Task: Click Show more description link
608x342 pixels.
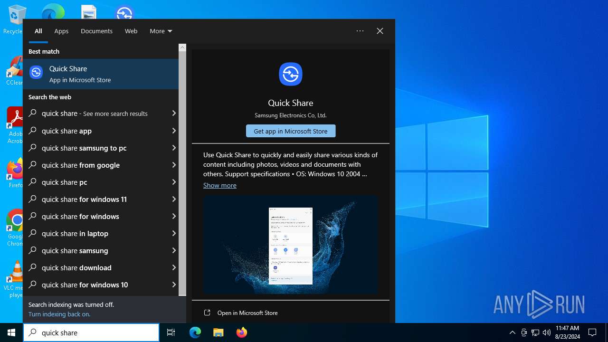Action: point(220,185)
